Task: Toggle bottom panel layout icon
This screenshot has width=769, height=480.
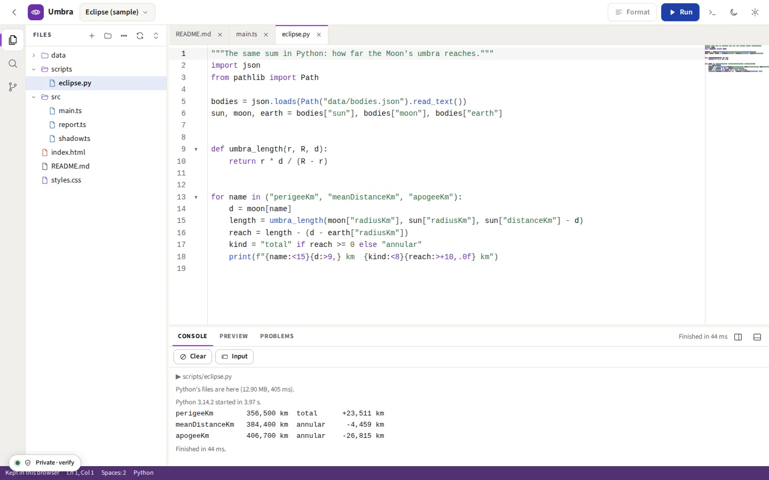Action: [757, 337]
